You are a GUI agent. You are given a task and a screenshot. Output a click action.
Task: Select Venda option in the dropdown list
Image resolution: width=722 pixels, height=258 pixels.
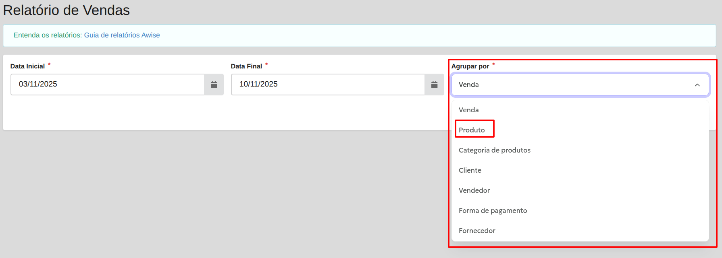click(468, 110)
